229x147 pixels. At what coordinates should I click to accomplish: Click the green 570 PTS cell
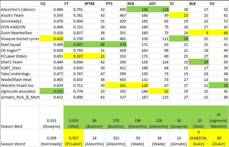point(116,44)
